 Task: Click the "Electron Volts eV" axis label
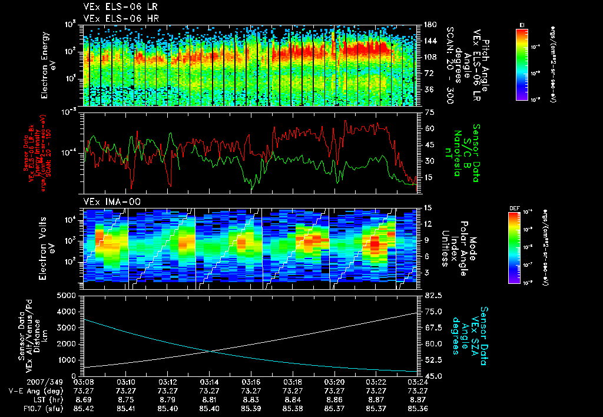(x=47, y=249)
